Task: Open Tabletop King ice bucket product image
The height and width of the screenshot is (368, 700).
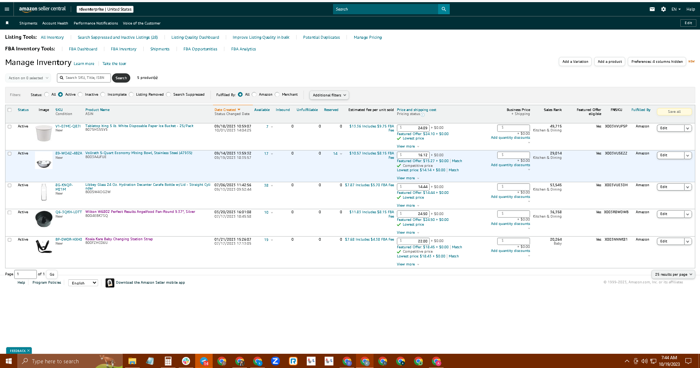Action: pyautogui.click(x=44, y=133)
